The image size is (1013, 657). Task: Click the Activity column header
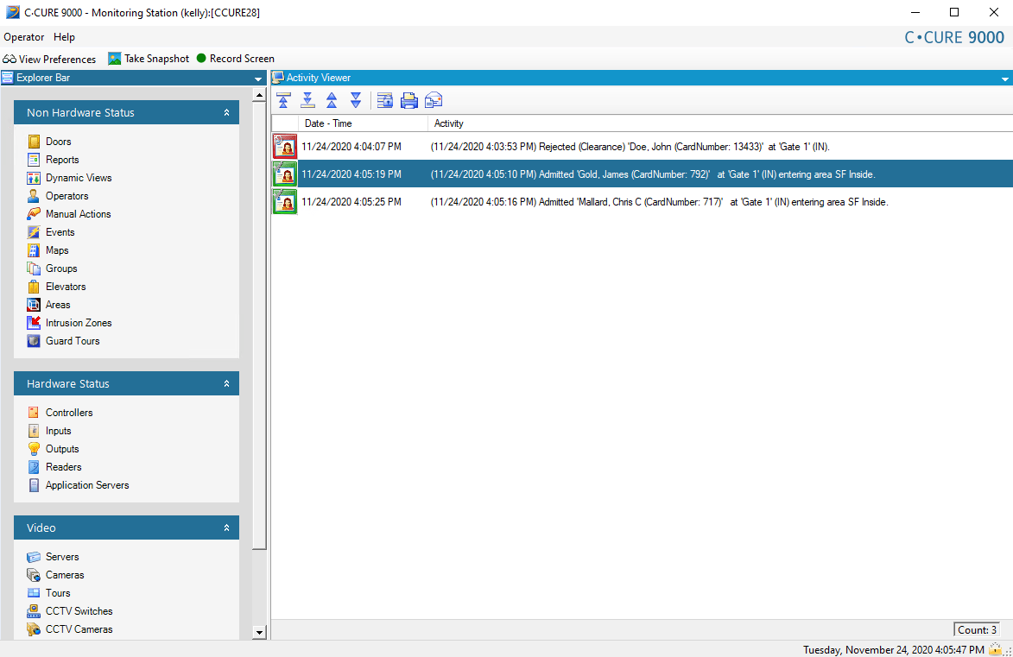pos(720,123)
